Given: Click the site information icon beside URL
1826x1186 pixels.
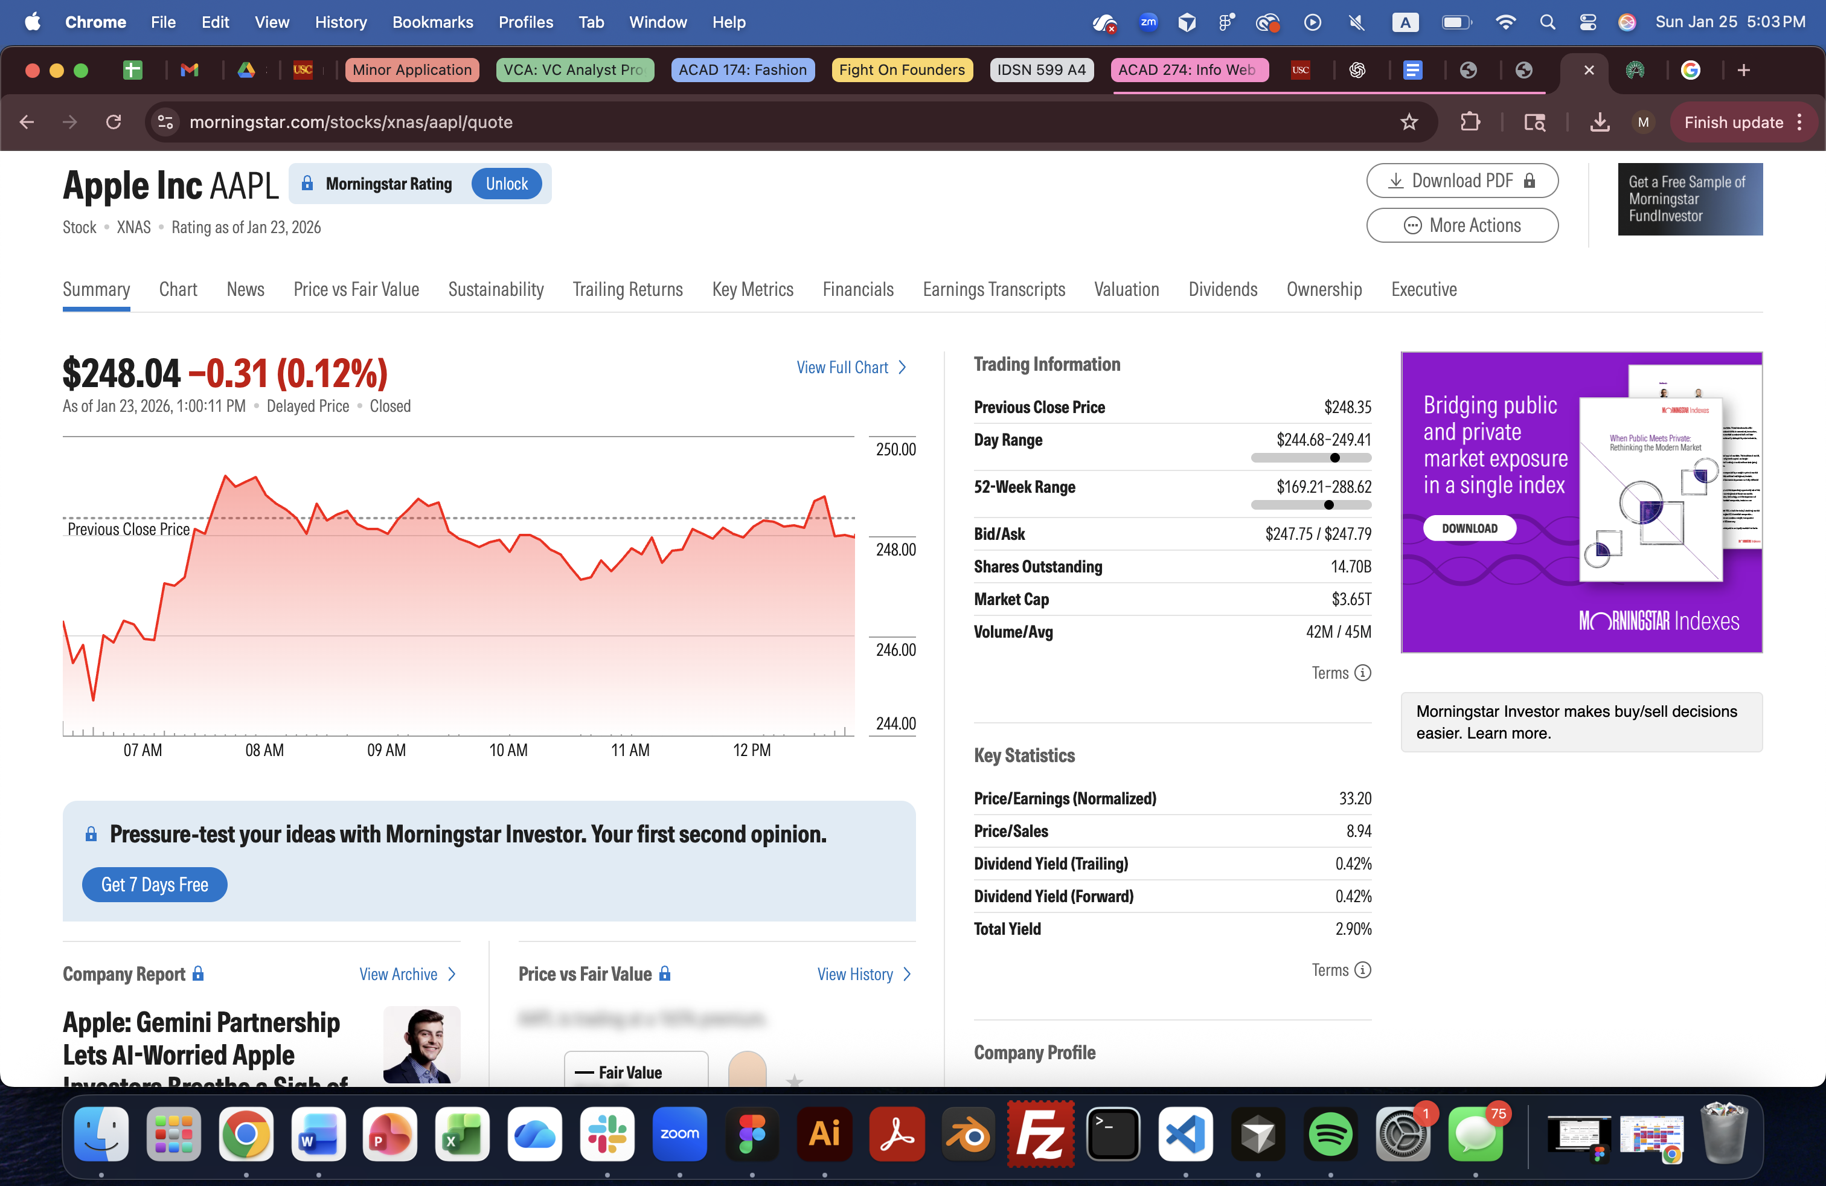Looking at the screenshot, I should tap(165, 122).
